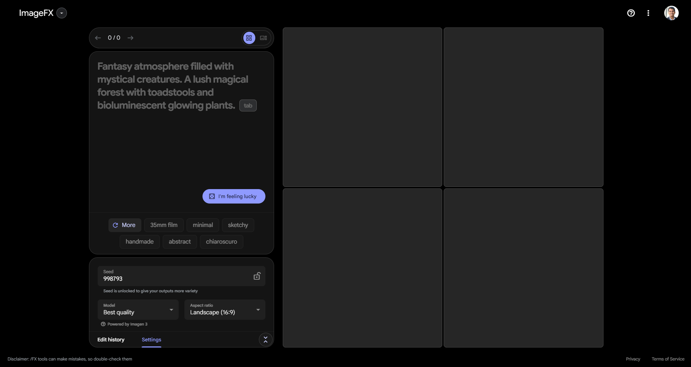The width and height of the screenshot is (691, 367).
Task: Go to previous prompt history arrow
Action: coord(98,38)
